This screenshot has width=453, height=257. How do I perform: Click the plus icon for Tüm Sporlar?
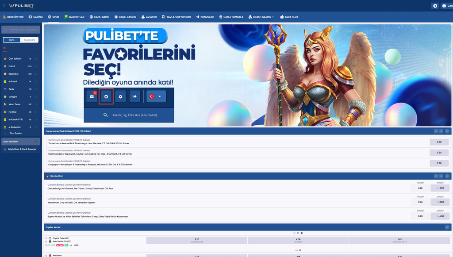(6, 133)
